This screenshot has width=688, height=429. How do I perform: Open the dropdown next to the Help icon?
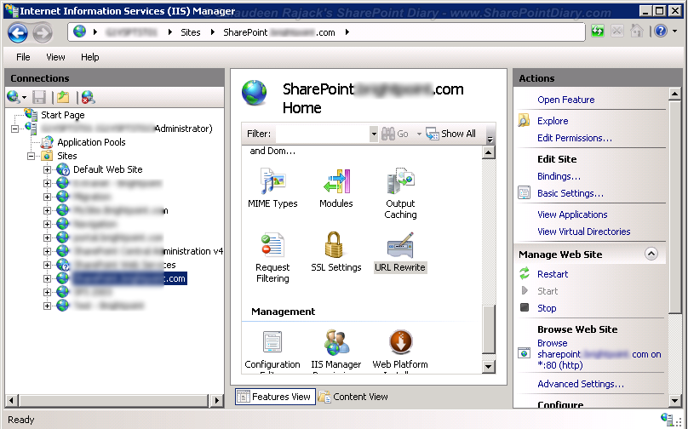click(675, 31)
